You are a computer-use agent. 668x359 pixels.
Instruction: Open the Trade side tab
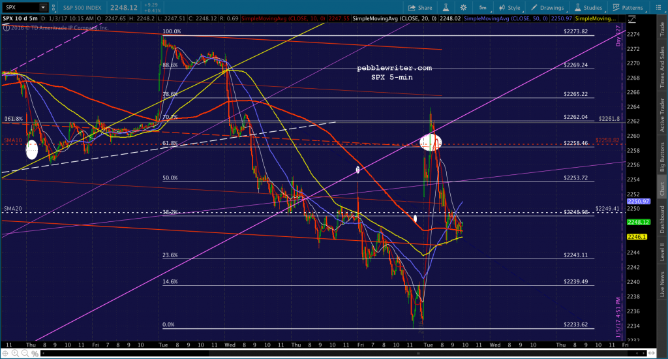coord(663,29)
